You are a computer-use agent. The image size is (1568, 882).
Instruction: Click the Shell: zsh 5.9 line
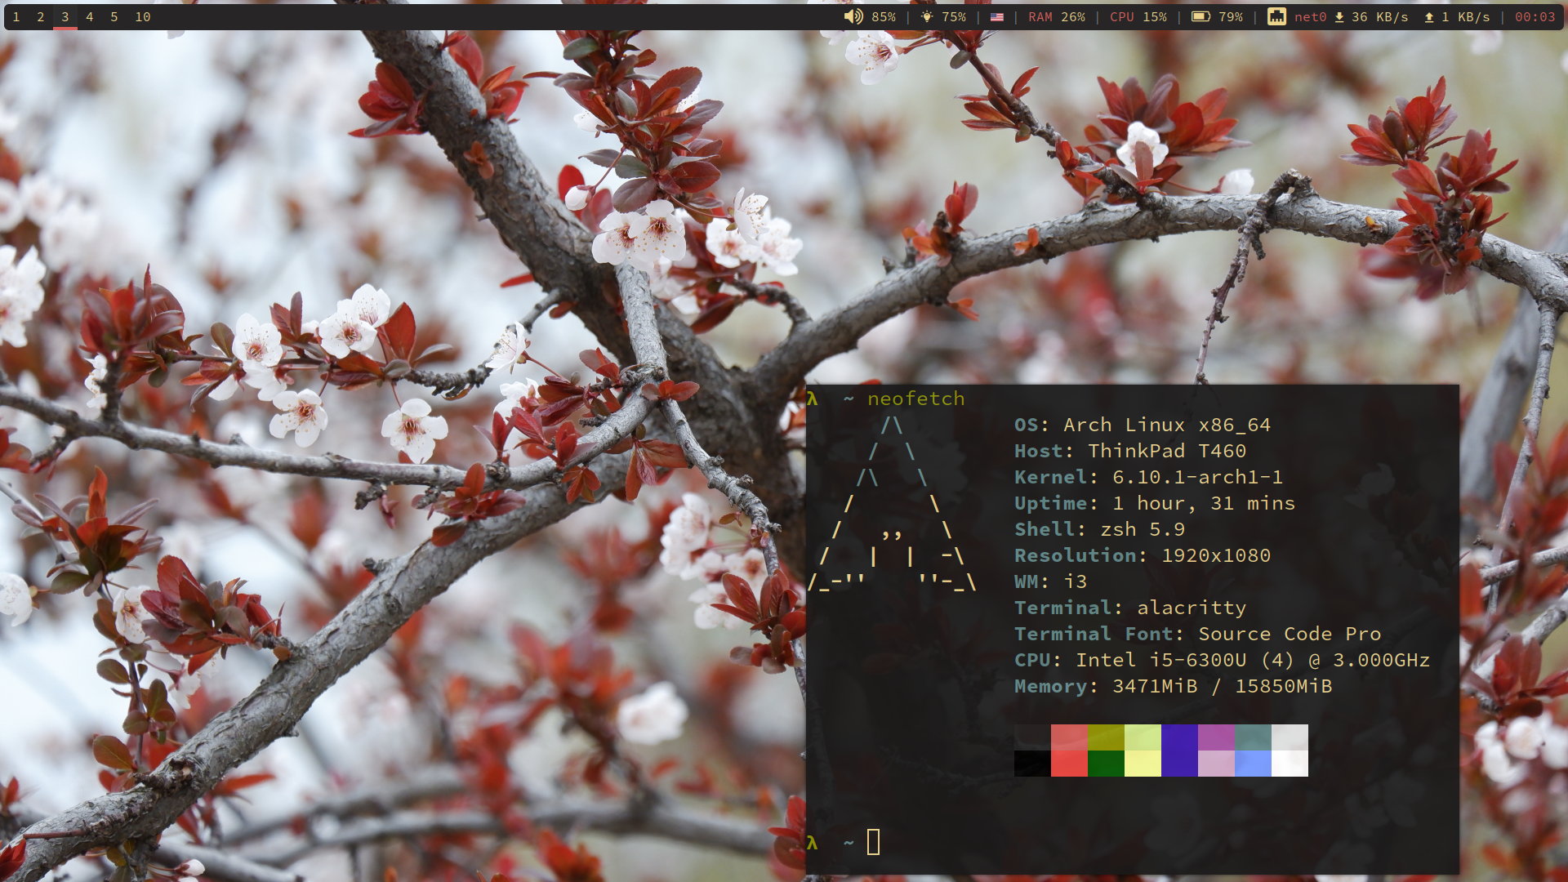1100,529
